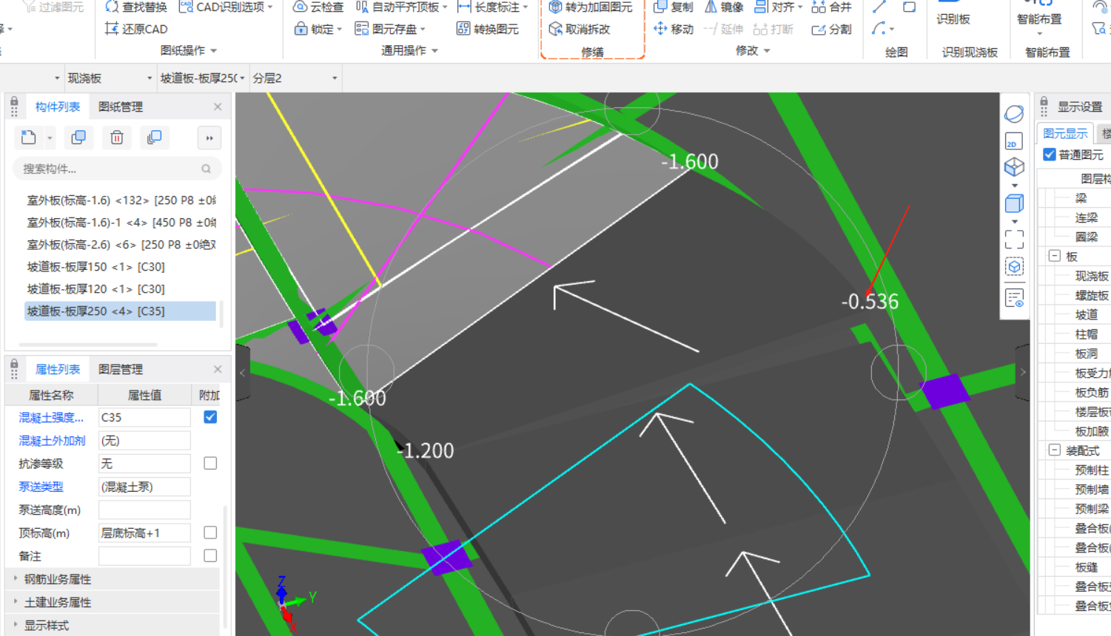The width and height of the screenshot is (1111, 636).
Task: Switch to 图层管理 tab
Action: [121, 369]
